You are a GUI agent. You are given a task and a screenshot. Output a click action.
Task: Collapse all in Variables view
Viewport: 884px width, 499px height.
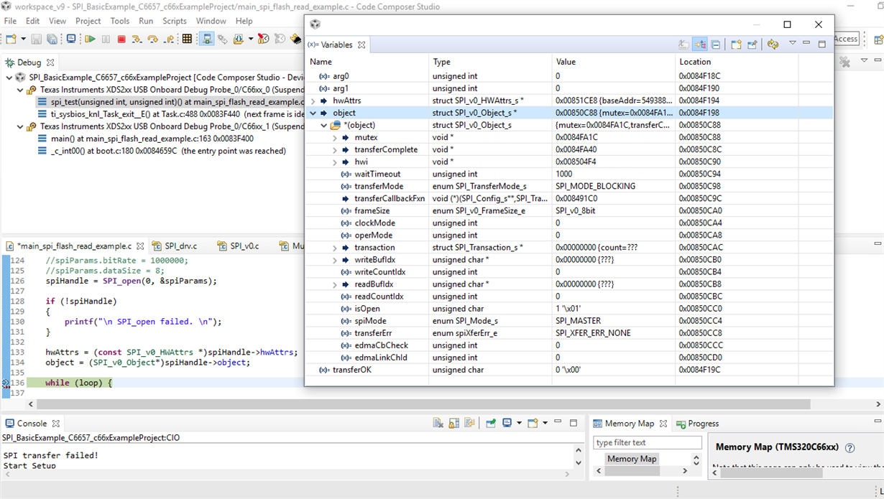(716, 45)
